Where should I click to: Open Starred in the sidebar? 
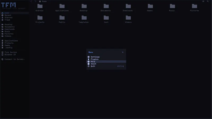15,17
